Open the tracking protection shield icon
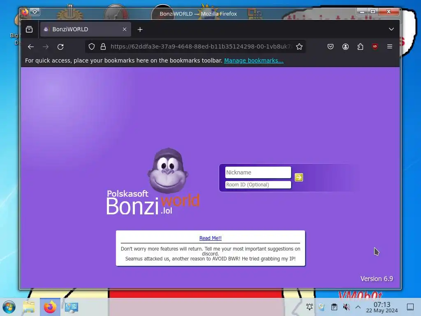The image size is (421, 316). [x=92, y=47]
